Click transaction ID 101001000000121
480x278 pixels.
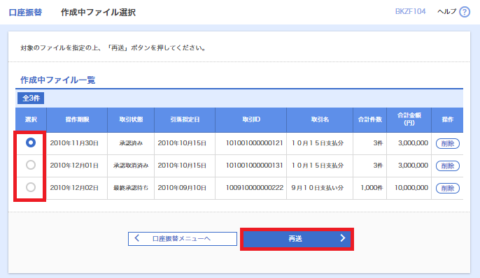[x=255, y=143]
